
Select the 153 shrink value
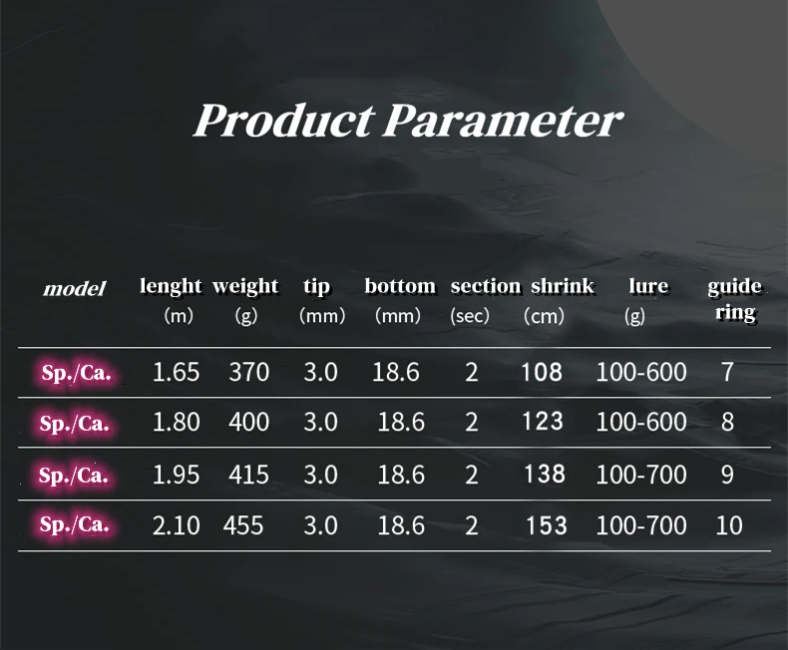click(x=547, y=524)
